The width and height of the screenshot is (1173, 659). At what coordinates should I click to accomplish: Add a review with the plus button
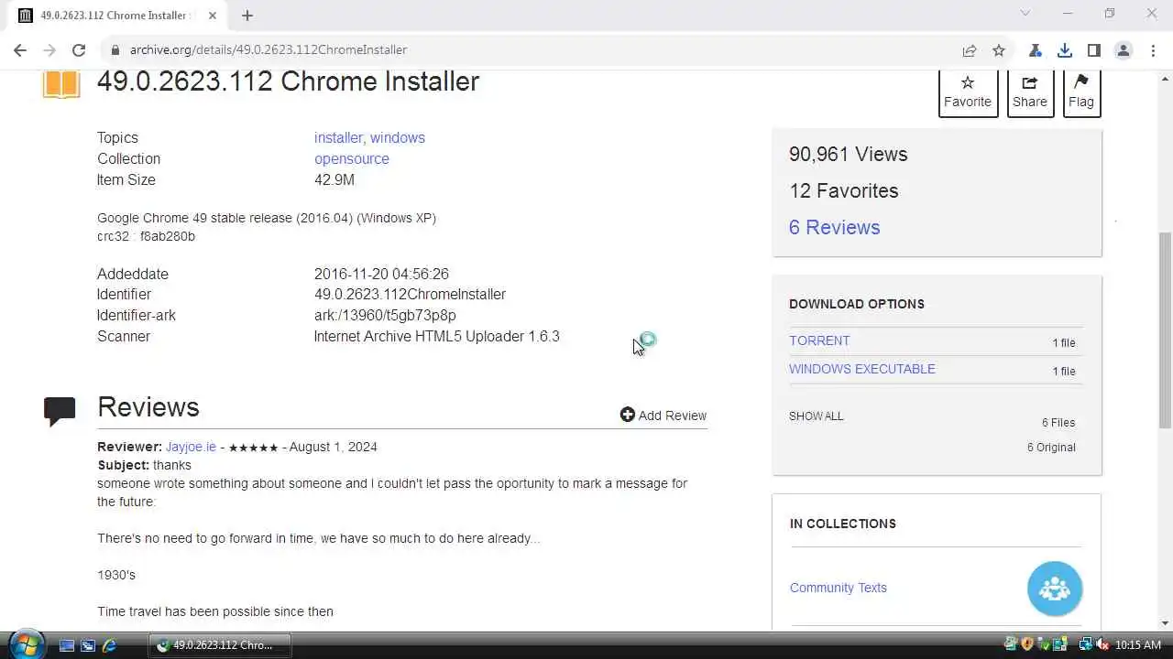663,416
